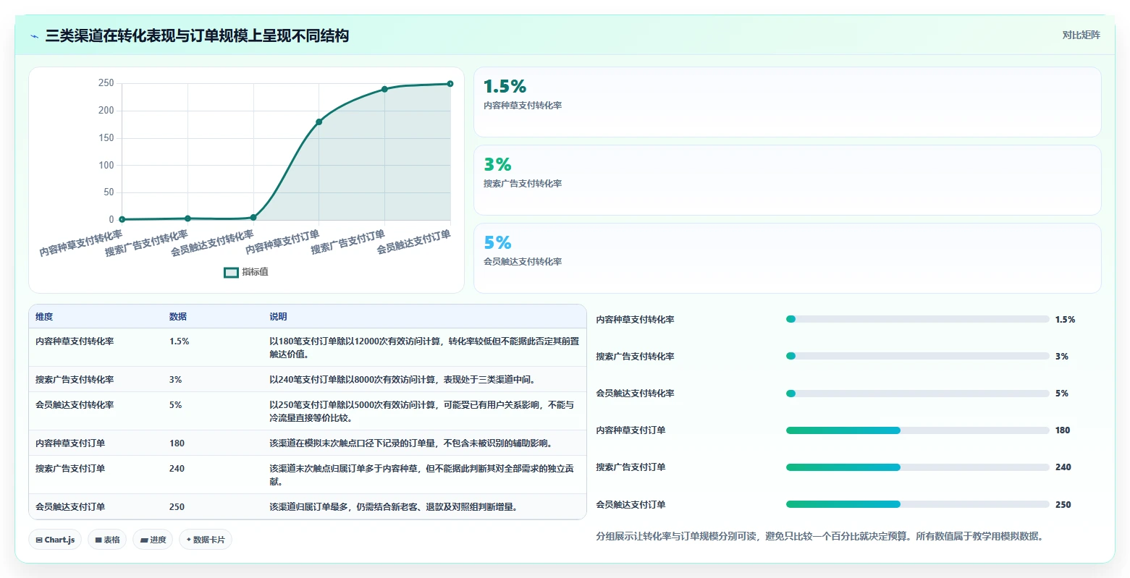Click the description starting 以180笔支付订单
Image resolution: width=1130 pixels, height=578 pixels.
click(x=424, y=348)
